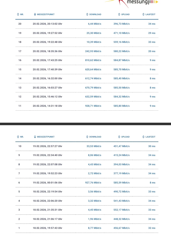Select measurement row number 10
Screen dimensions: 171x242
click(20, 146)
